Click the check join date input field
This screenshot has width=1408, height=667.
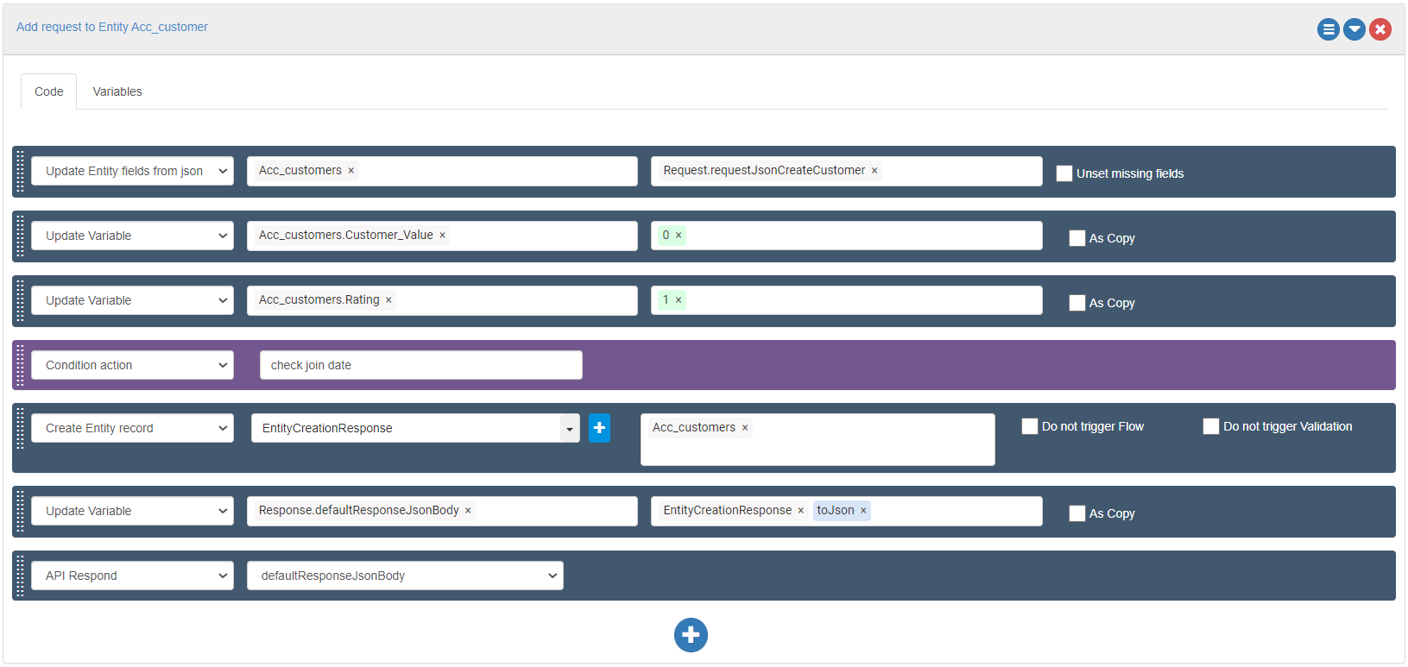[420, 365]
